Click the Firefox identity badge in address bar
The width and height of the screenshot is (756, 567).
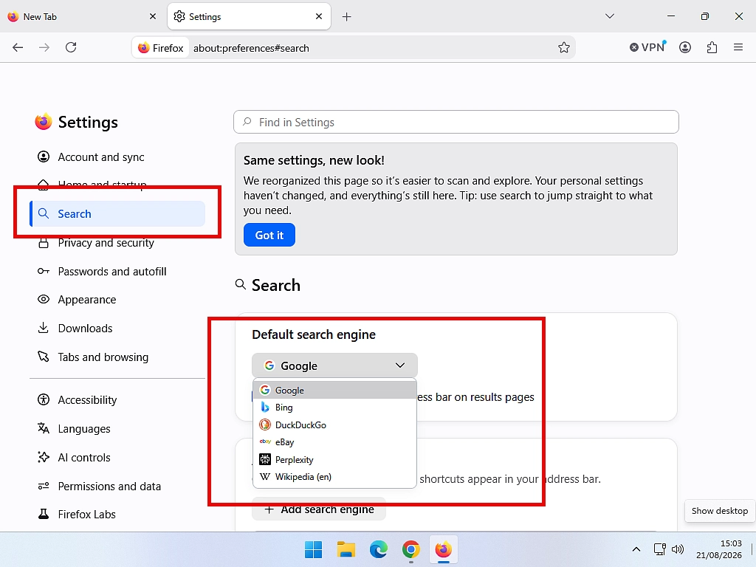[x=160, y=48]
